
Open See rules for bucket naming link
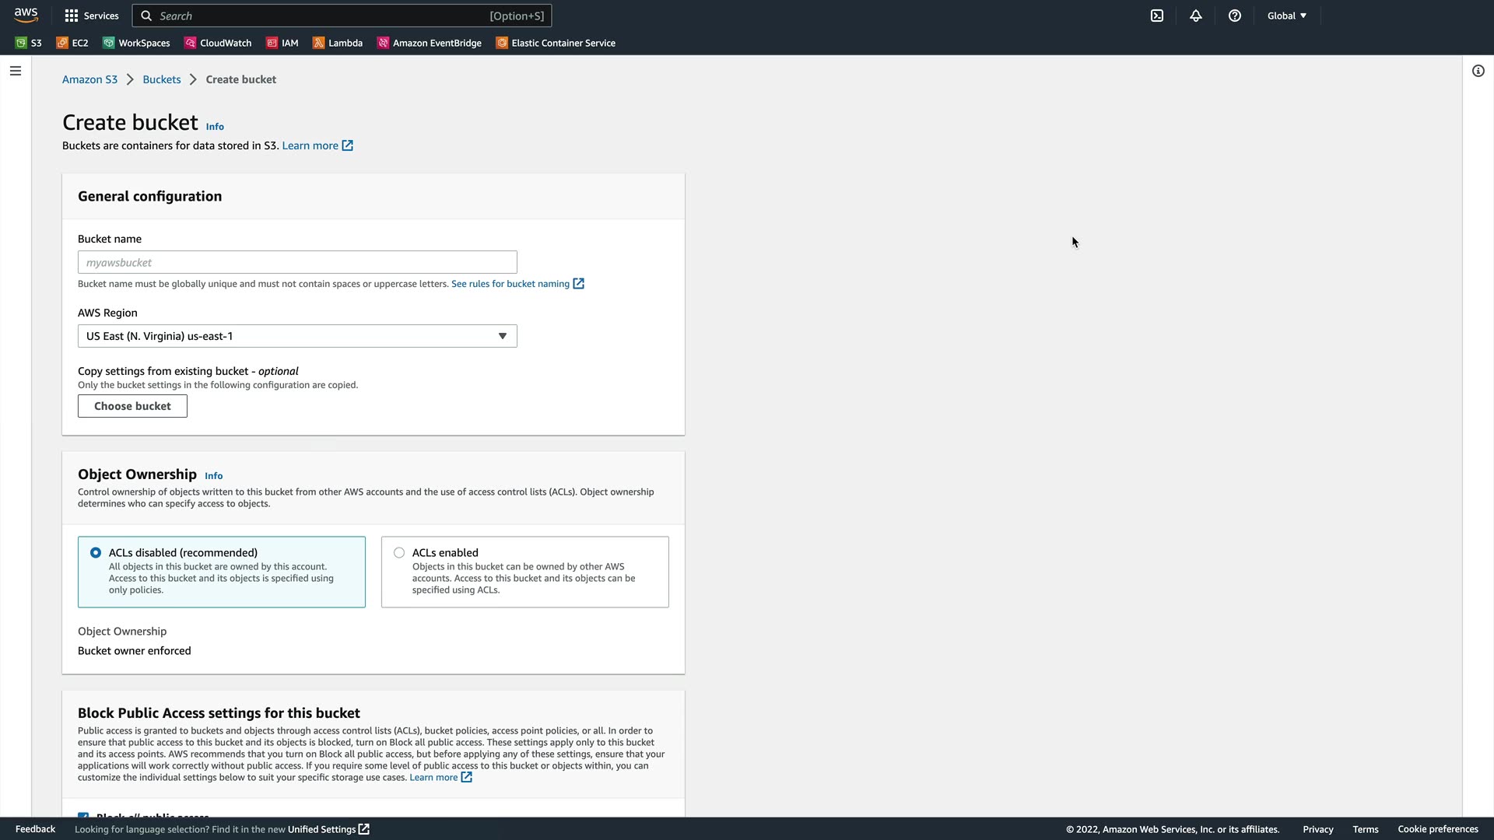tap(510, 284)
